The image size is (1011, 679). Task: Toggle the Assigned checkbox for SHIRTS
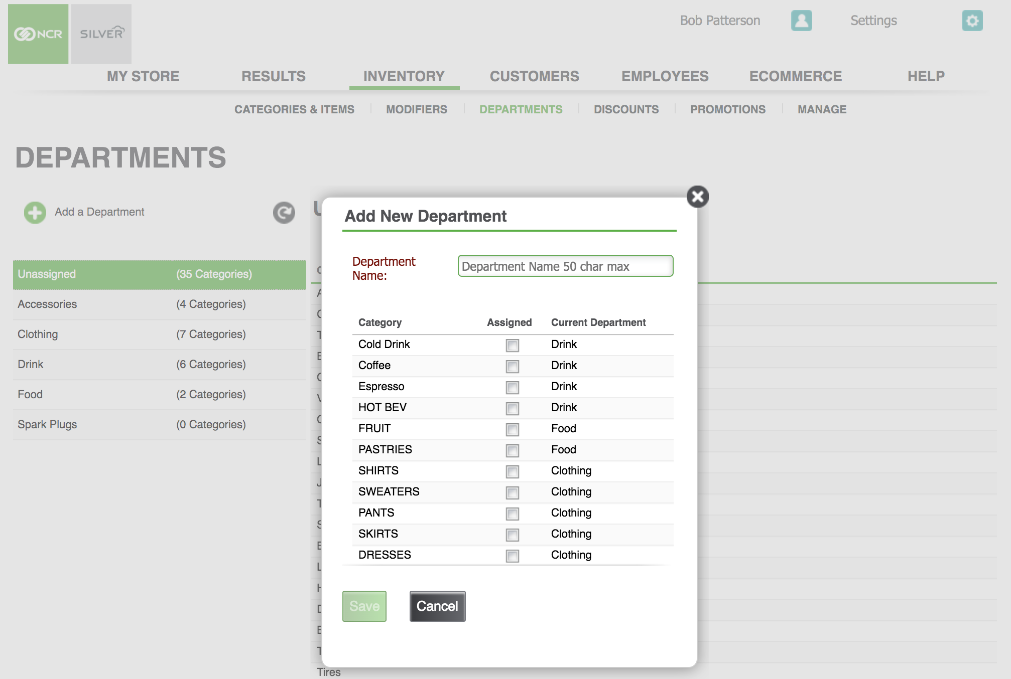(513, 470)
